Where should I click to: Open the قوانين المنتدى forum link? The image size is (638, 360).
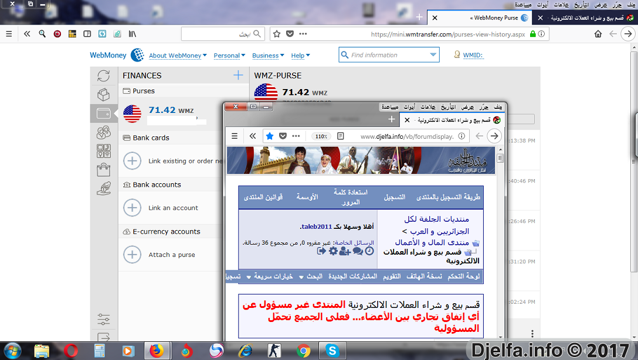click(263, 197)
